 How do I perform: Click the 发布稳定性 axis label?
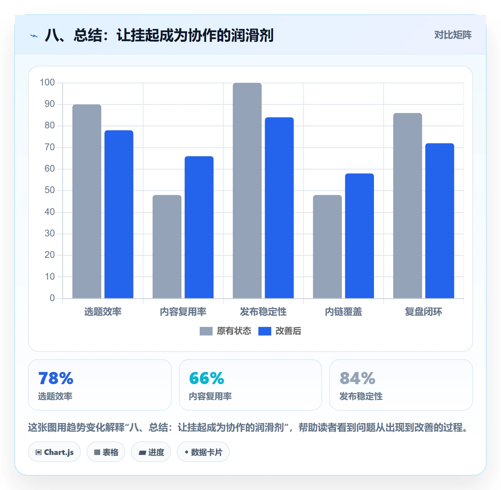click(263, 312)
